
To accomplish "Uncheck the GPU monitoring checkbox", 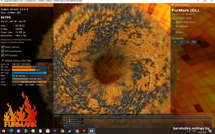I will [x=3, y=51].
